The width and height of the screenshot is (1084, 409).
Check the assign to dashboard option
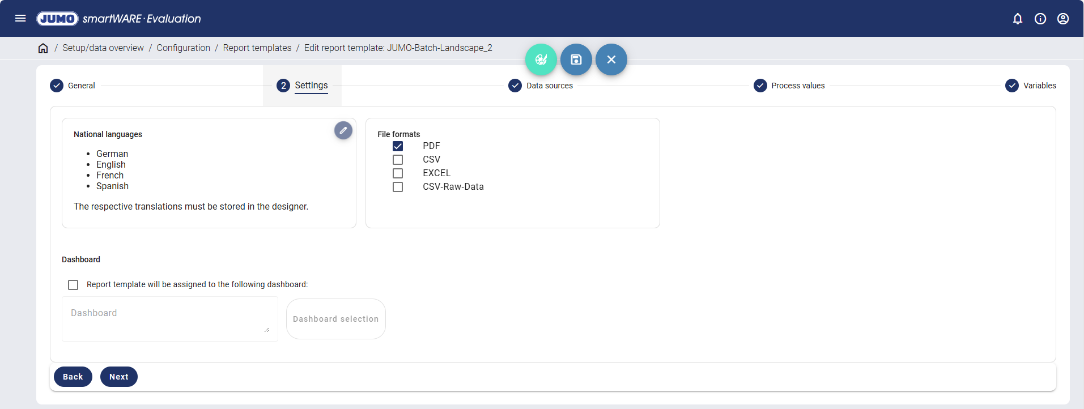tap(73, 284)
